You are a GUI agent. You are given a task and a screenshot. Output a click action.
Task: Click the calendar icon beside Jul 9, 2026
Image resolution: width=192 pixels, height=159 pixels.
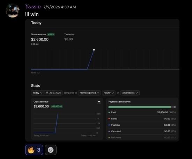47,93
